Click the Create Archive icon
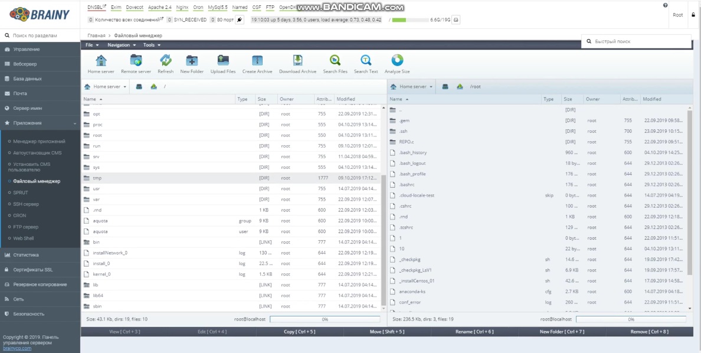Image resolution: width=701 pixels, height=353 pixels. coord(257,61)
